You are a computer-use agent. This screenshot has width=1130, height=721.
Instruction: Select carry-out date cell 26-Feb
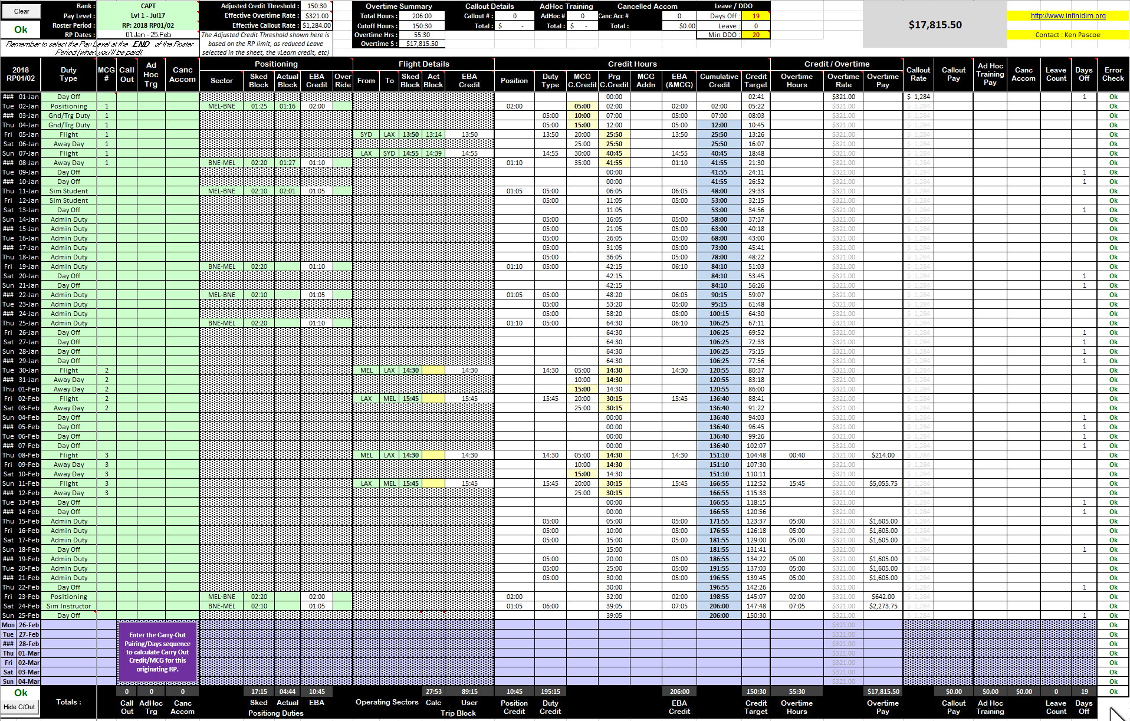coord(29,625)
